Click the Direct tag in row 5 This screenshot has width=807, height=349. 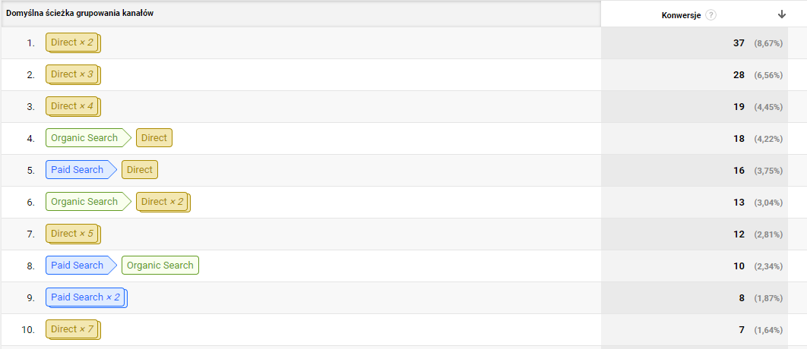(140, 170)
